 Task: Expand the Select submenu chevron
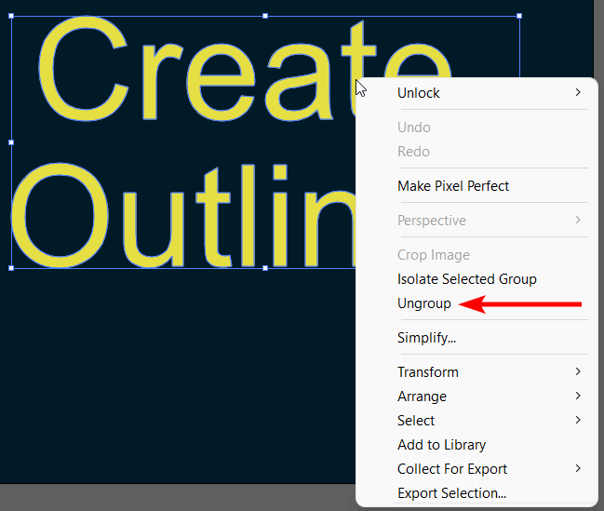[578, 420]
